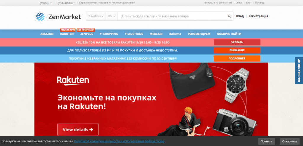Click the no-commission shops announcement text

123,59
